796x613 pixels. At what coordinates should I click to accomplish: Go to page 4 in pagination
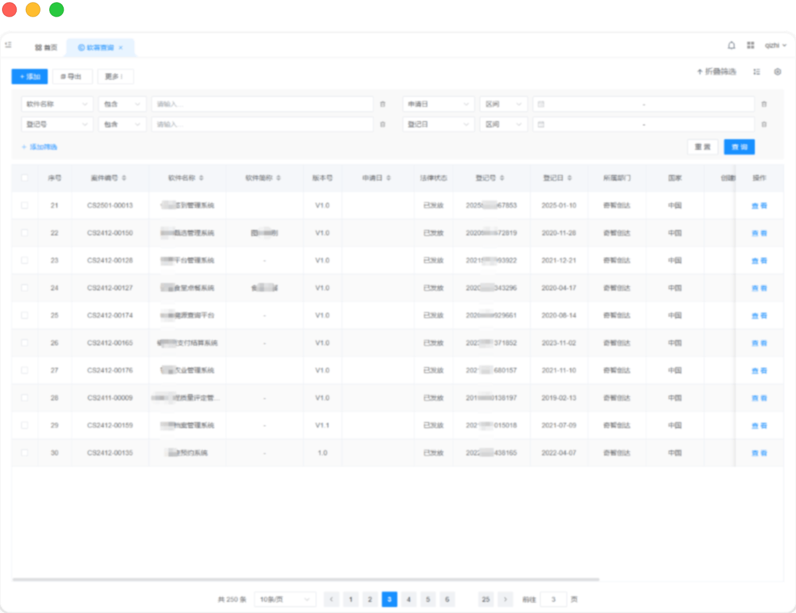(409, 599)
